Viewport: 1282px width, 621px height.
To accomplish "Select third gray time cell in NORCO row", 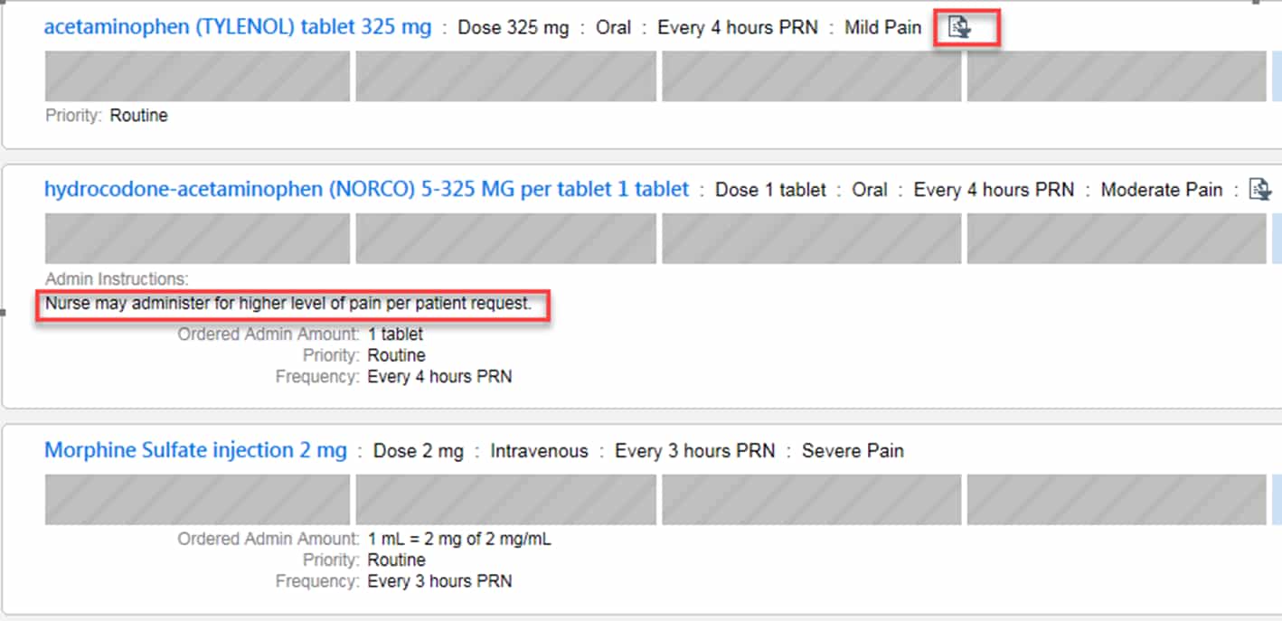I will click(811, 239).
